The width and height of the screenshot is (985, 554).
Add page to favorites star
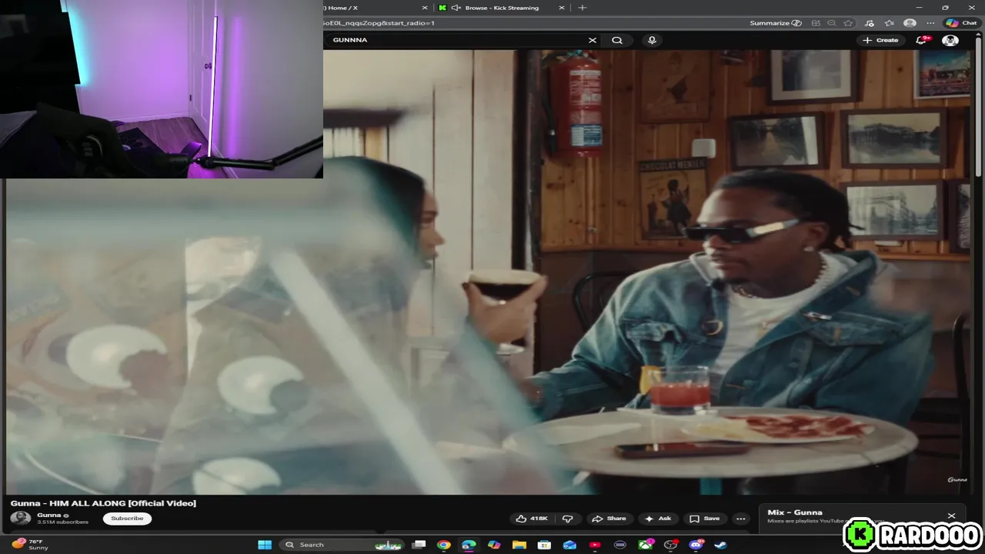(x=848, y=23)
